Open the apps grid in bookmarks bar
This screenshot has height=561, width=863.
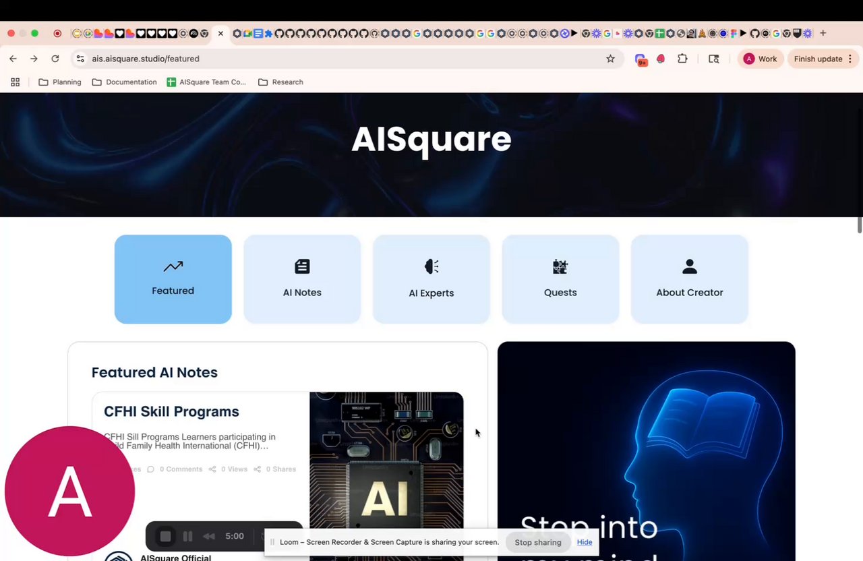16,82
